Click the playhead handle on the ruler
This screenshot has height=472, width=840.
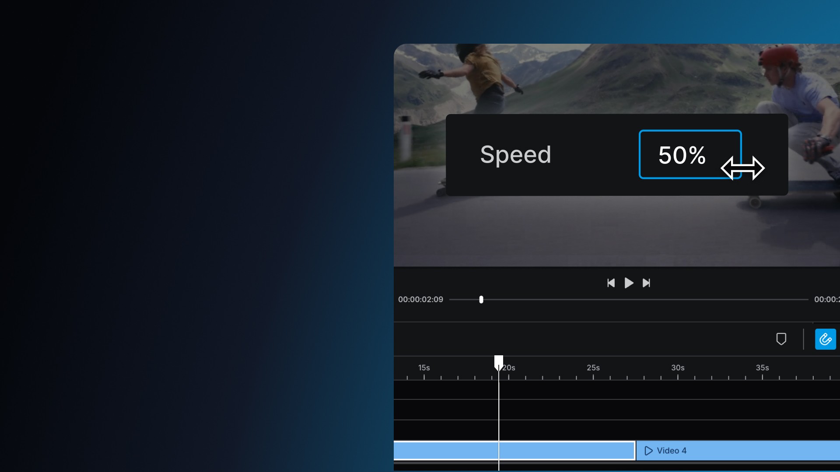pos(498,361)
